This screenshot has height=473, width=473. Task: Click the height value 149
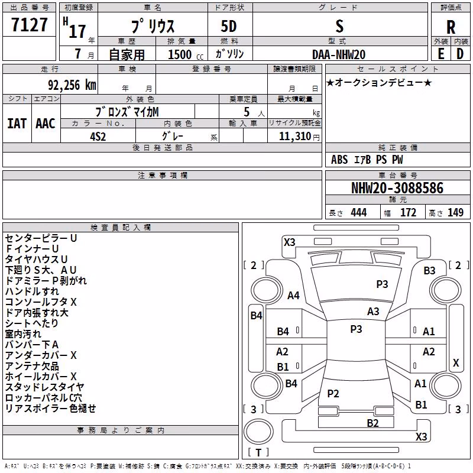click(x=455, y=212)
